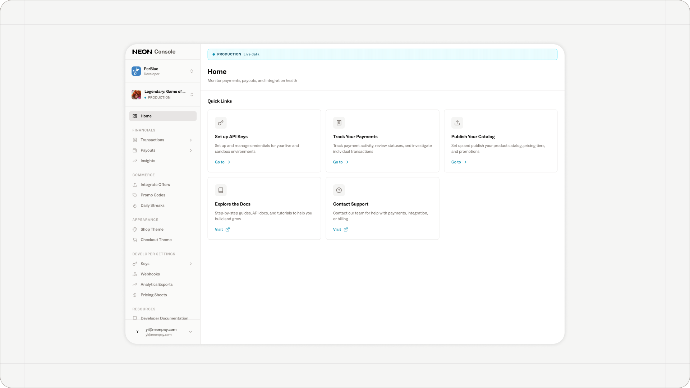Expand the Keys submenu chevron
The width and height of the screenshot is (690, 388).
(191, 264)
